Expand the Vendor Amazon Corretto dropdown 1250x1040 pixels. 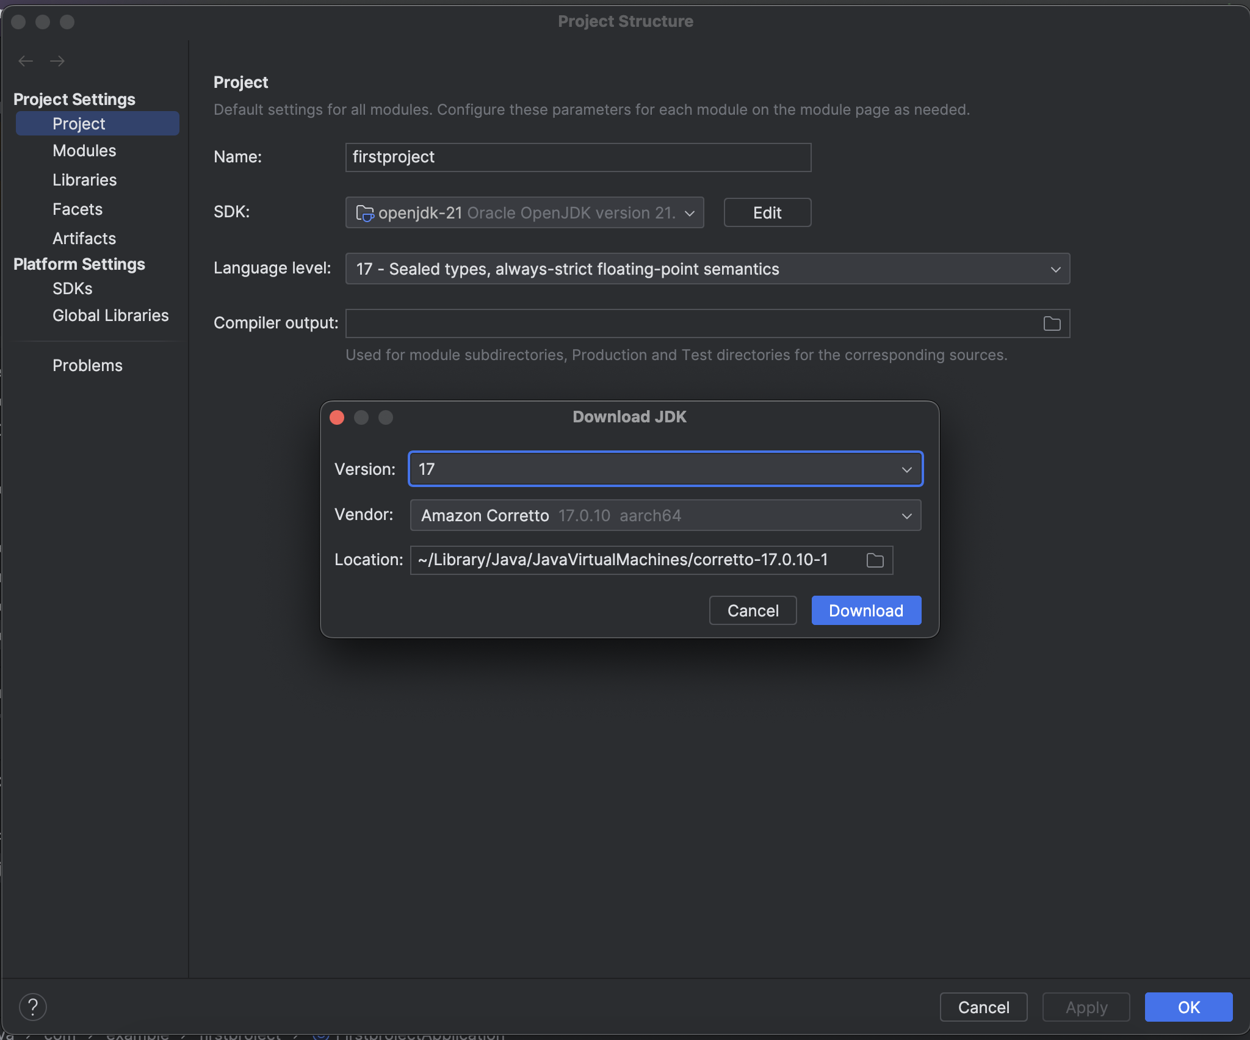[906, 516]
